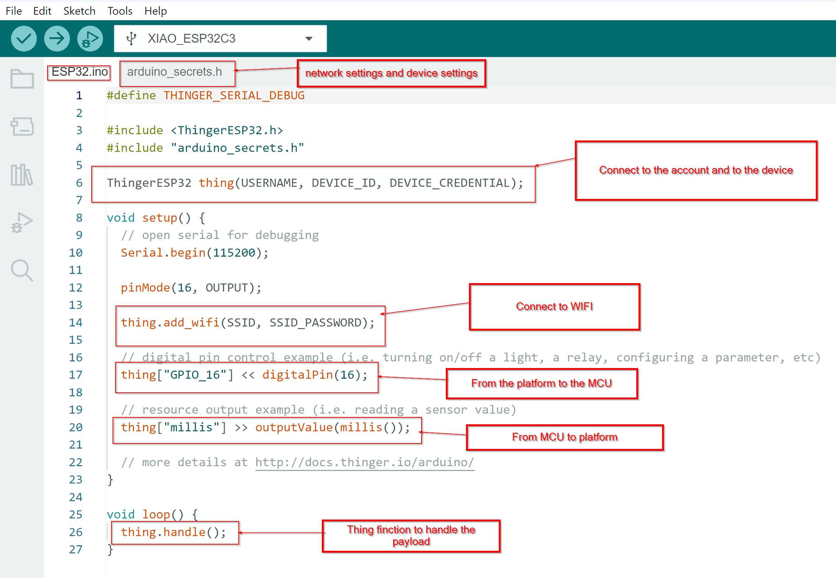This screenshot has width=836, height=578.
Task: Switch to the arduino_secrets.h tab
Action: tap(174, 72)
